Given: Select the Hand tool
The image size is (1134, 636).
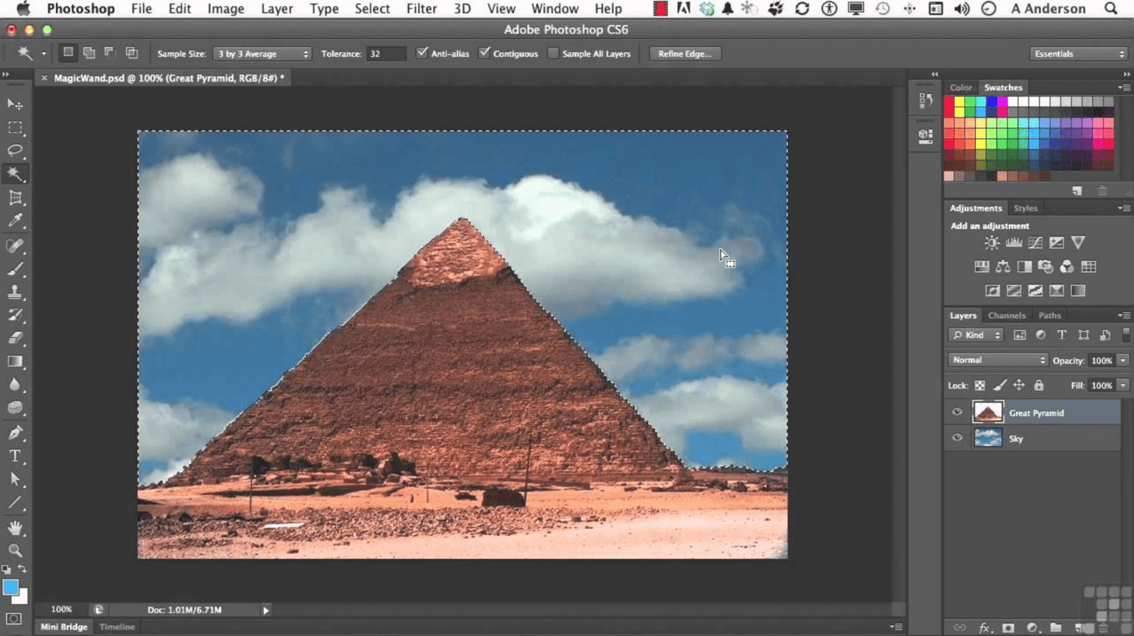Looking at the screenshot, I should click(15, 528).
